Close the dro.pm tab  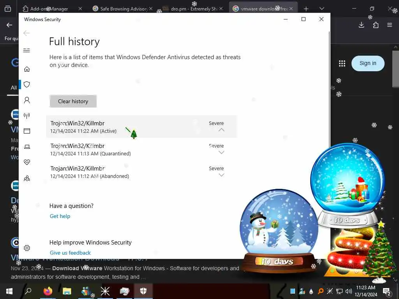(221, 9)
